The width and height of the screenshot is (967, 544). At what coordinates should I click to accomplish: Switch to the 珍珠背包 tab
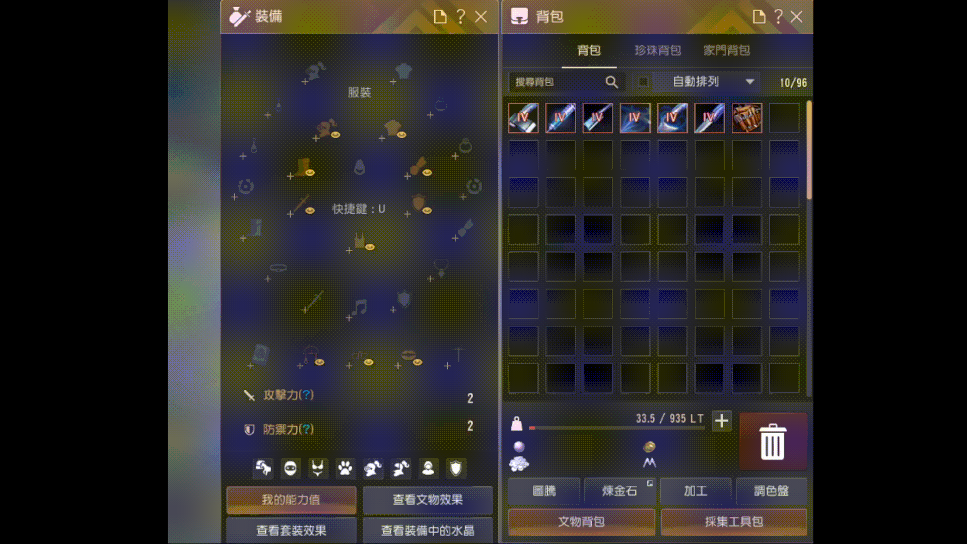pyautogui.click(x=658, y=50)
